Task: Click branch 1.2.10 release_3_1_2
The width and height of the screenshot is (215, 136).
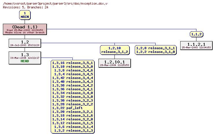Action: tap(115, 50)
